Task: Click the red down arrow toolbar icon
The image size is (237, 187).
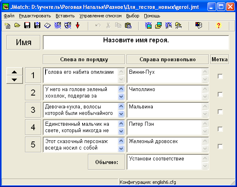Action: point(77,25)
